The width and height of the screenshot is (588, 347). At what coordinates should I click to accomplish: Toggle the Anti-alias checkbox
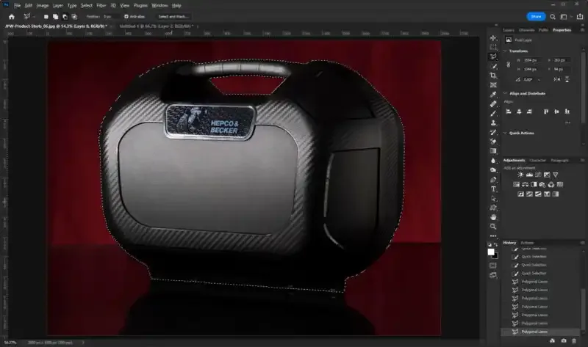[126, 15]
